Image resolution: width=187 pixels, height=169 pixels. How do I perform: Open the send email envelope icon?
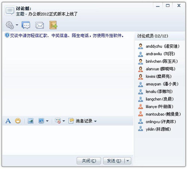point(40,25)
